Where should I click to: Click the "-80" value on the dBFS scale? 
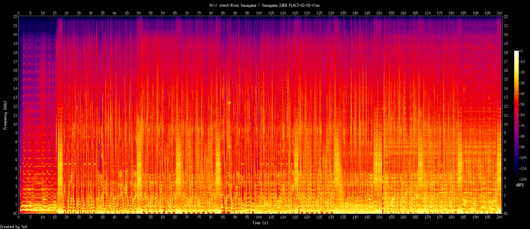tap(523, 137)
